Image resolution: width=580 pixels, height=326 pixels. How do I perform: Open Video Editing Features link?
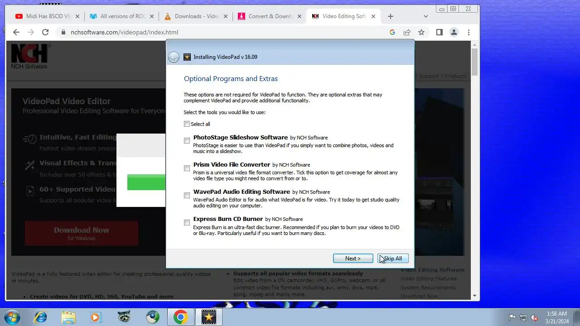click(429, 278)
